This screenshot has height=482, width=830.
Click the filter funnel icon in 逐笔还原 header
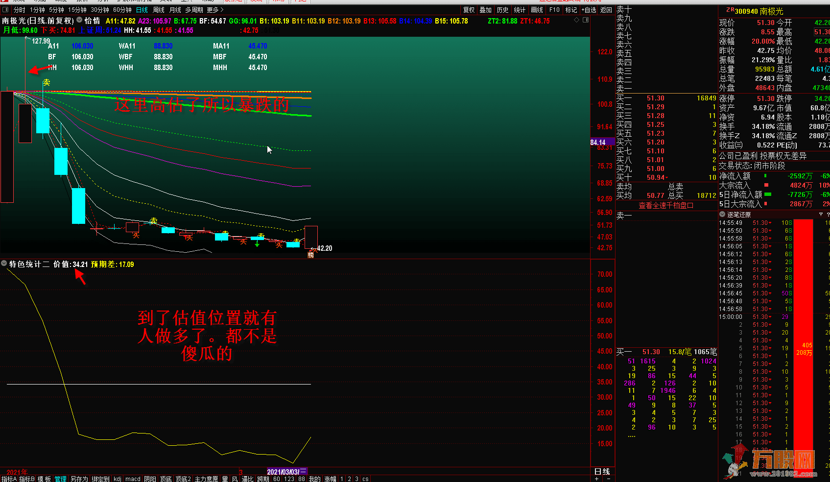(x=821, y=215)
